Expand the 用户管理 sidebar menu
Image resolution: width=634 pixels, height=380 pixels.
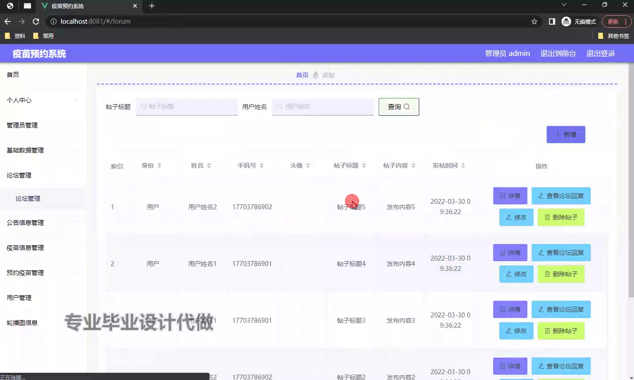pos(43,298)
